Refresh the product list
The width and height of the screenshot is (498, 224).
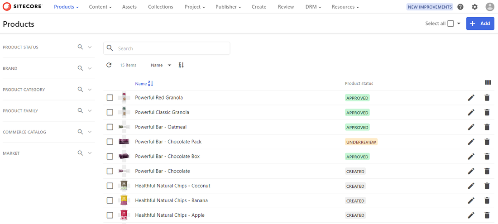(109, 65)
